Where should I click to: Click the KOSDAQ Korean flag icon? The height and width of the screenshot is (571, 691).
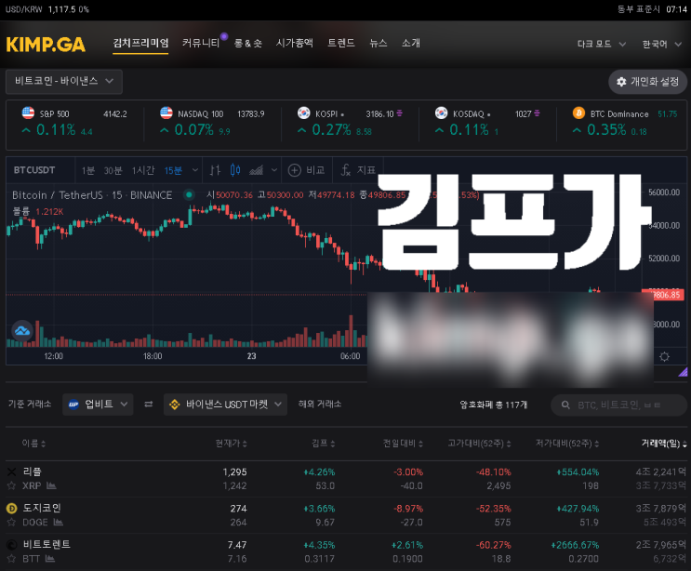pos(441,113)
